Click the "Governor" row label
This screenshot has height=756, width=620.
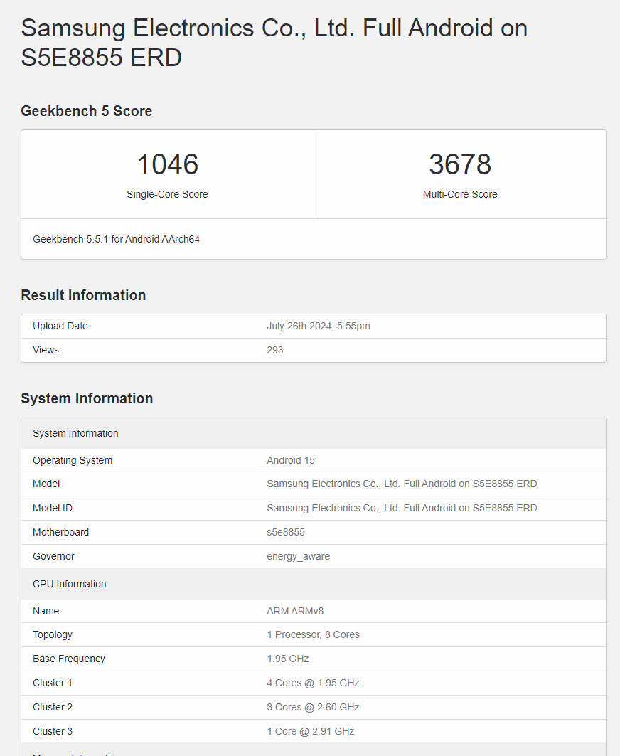coord(53,556)
